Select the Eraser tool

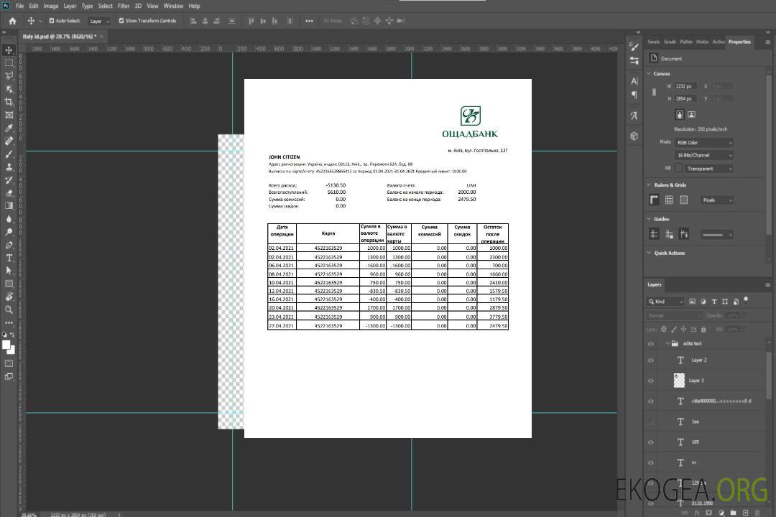[x=9, y=193]
